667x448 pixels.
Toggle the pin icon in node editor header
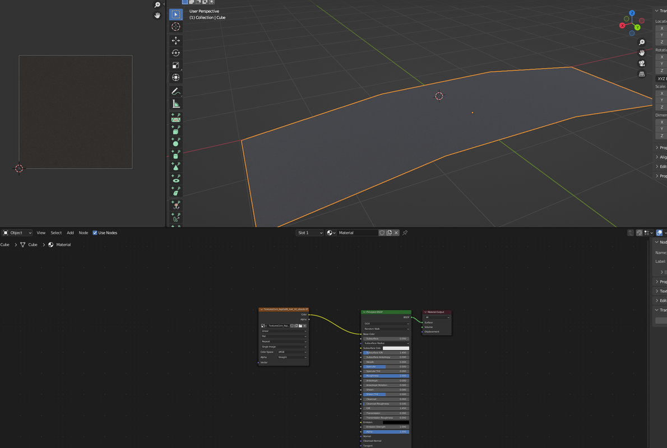[x=405, y=232]
